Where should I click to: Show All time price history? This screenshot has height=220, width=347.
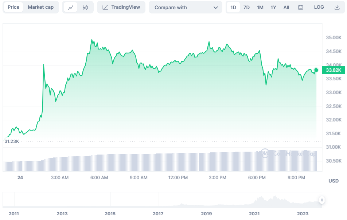click(286, 7)
